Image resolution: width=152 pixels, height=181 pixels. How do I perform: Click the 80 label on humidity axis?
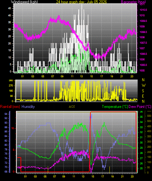(x=6, y=145)
